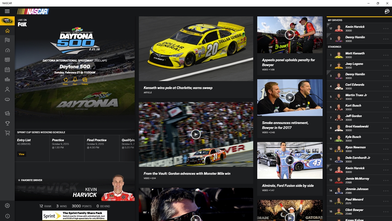Click View button under Entry List

point(22,154)
